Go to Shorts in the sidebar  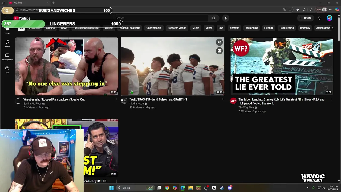click(7, 43)
